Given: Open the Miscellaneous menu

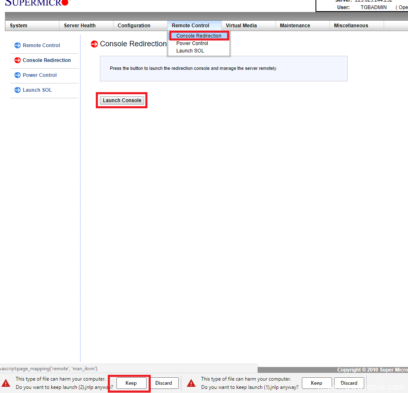Looking at the screenshot, I should pyautogui.click(x=351, y=26).
